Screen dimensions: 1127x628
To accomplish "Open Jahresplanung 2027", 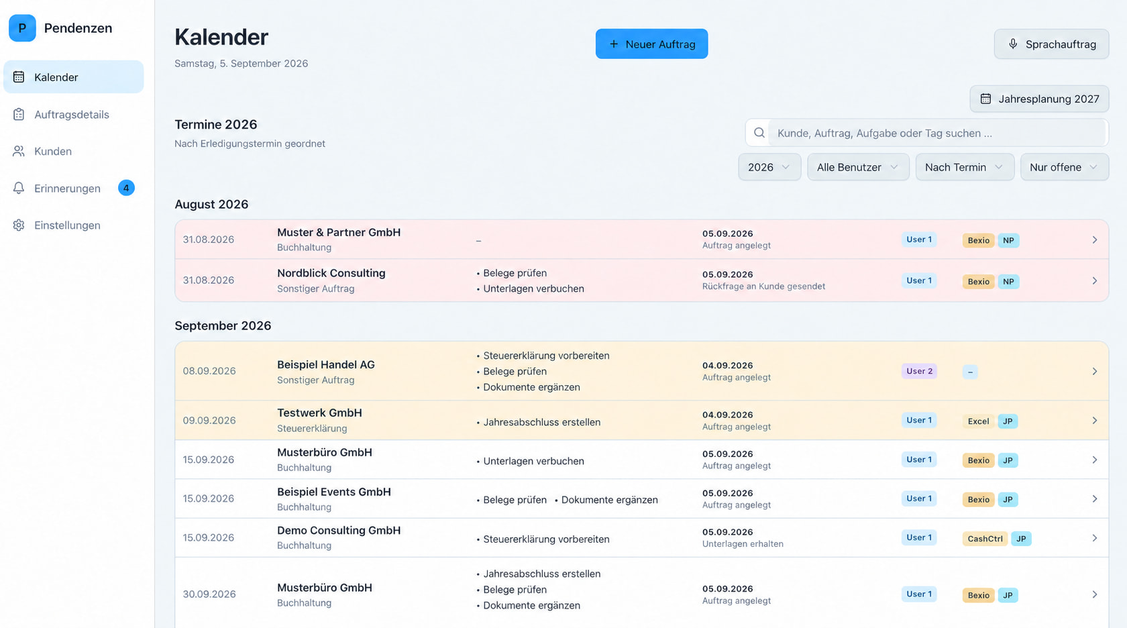I will (x=1039, y=99).
